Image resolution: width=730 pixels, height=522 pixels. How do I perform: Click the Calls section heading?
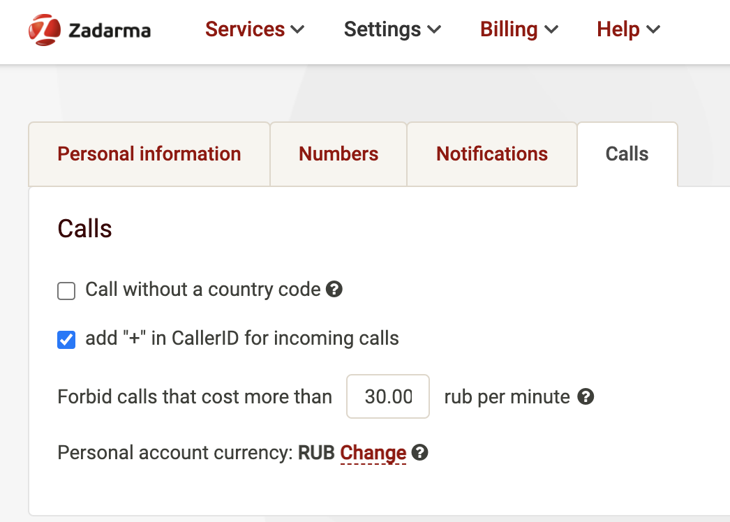pyautogui.click(x=84, y=229)
